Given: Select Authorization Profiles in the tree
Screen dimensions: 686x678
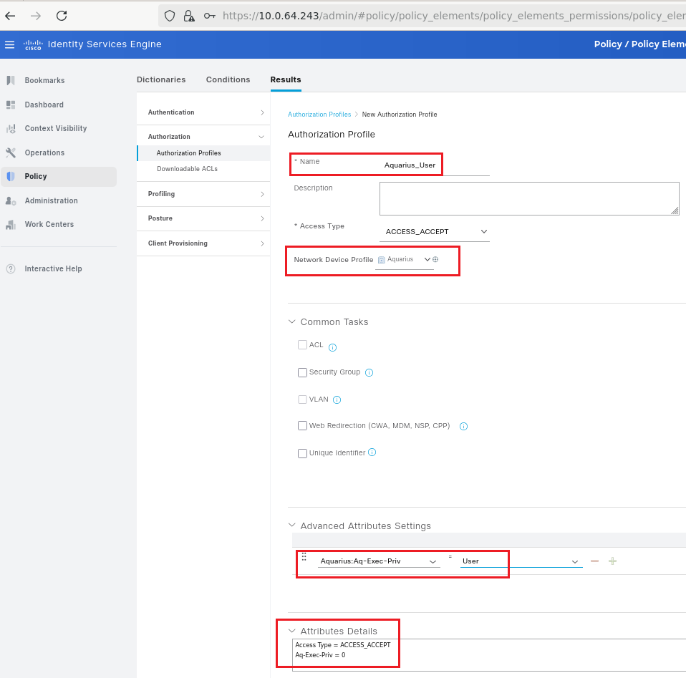Looking at the screenshot, I should tap(188, 153).
